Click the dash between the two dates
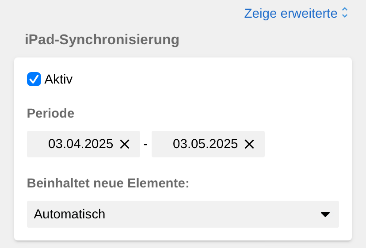The width and height of the screenshot is (366, 248). tap(146, 144)
